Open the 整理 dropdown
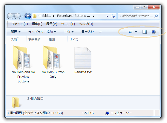Screen dimensions: 167x123 coord(16,32)
